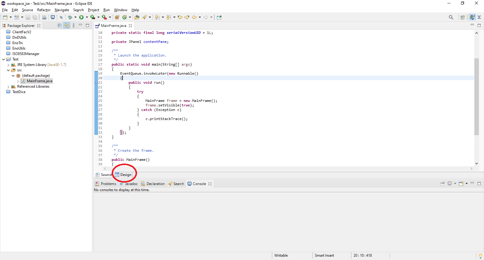The image size is (484, 260).
Task: Open Package Explorer view menu dots
Action: tap(74, 26)
